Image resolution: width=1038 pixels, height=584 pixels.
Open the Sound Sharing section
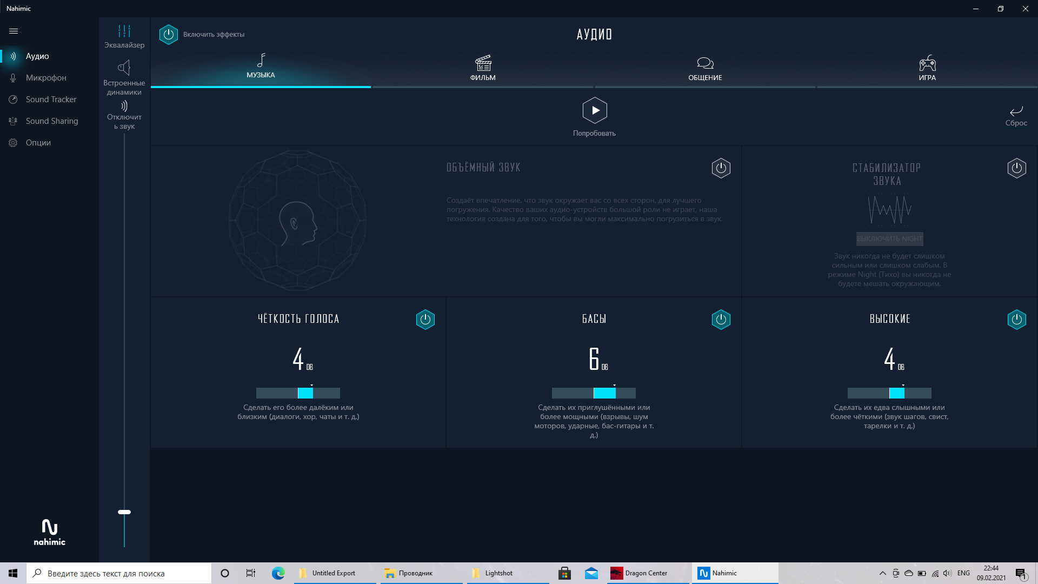tap(51, 121)
